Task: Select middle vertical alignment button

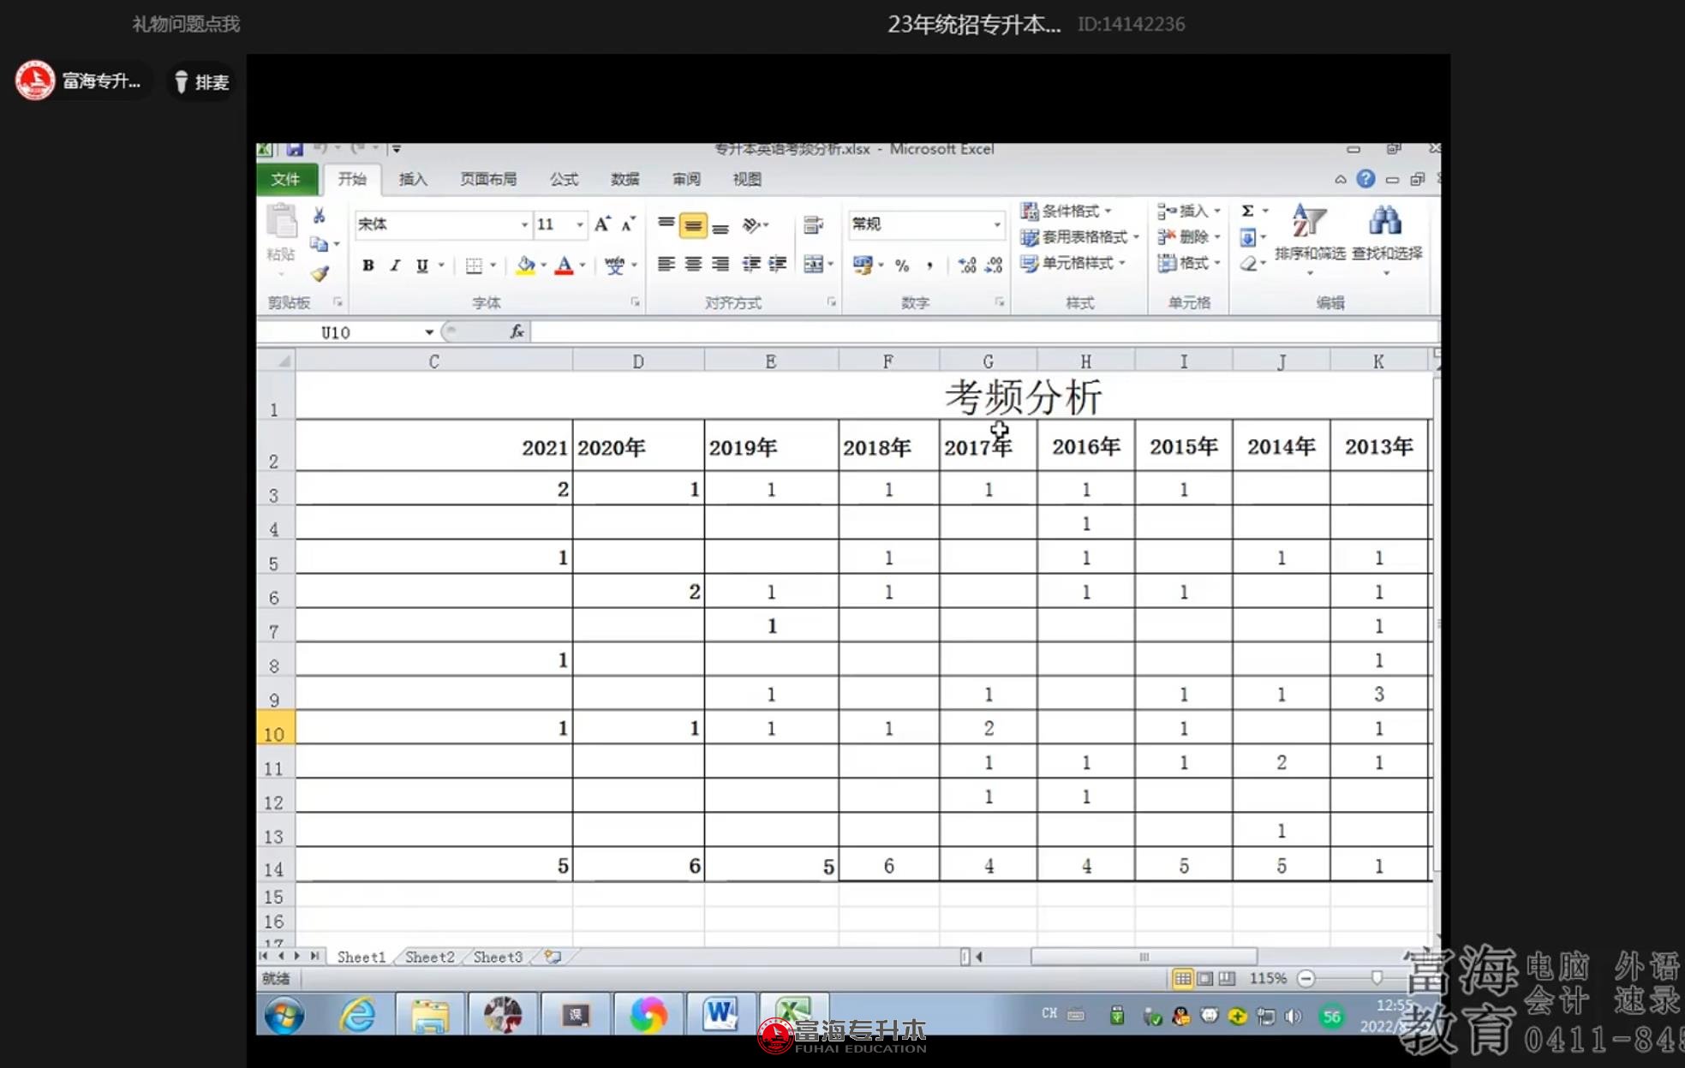Action: (x=693, y=226)
